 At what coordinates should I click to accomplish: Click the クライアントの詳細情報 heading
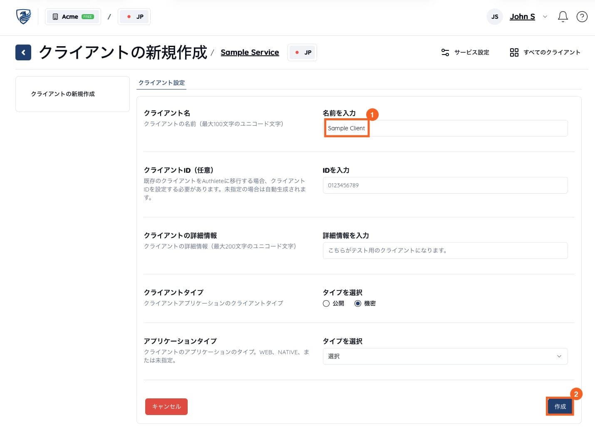point(180,236)
